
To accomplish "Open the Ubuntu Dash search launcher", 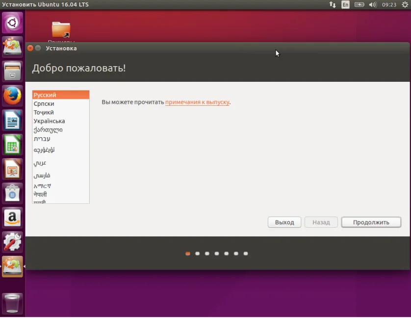I will (12, 23).
